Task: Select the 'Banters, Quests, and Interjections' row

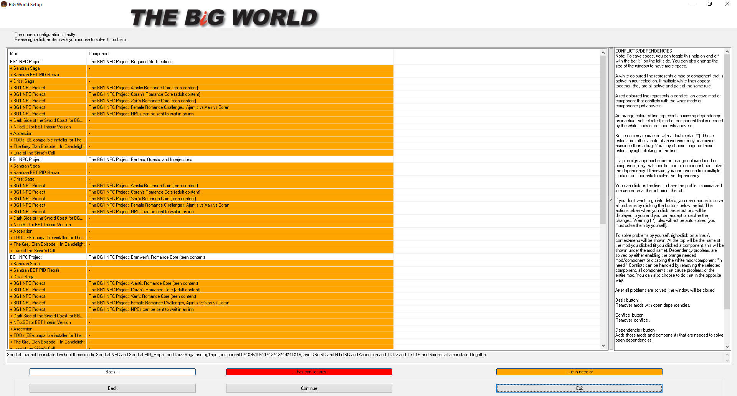Action: [x=201, y=159]
